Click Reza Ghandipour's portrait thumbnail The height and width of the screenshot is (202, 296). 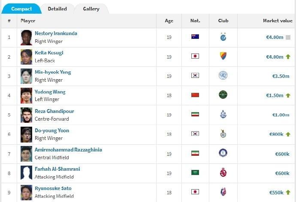tap(26, 115)
